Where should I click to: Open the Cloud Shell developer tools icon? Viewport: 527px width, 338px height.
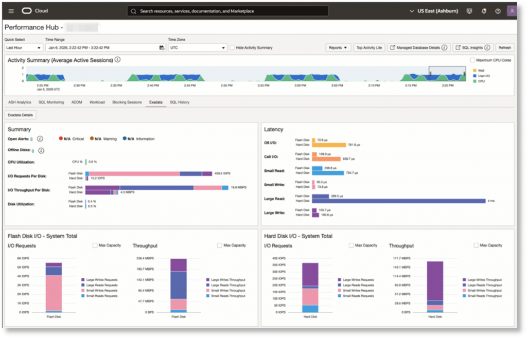469,11
